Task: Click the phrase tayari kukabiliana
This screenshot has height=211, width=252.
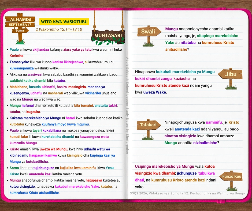Action: [47, 131]
